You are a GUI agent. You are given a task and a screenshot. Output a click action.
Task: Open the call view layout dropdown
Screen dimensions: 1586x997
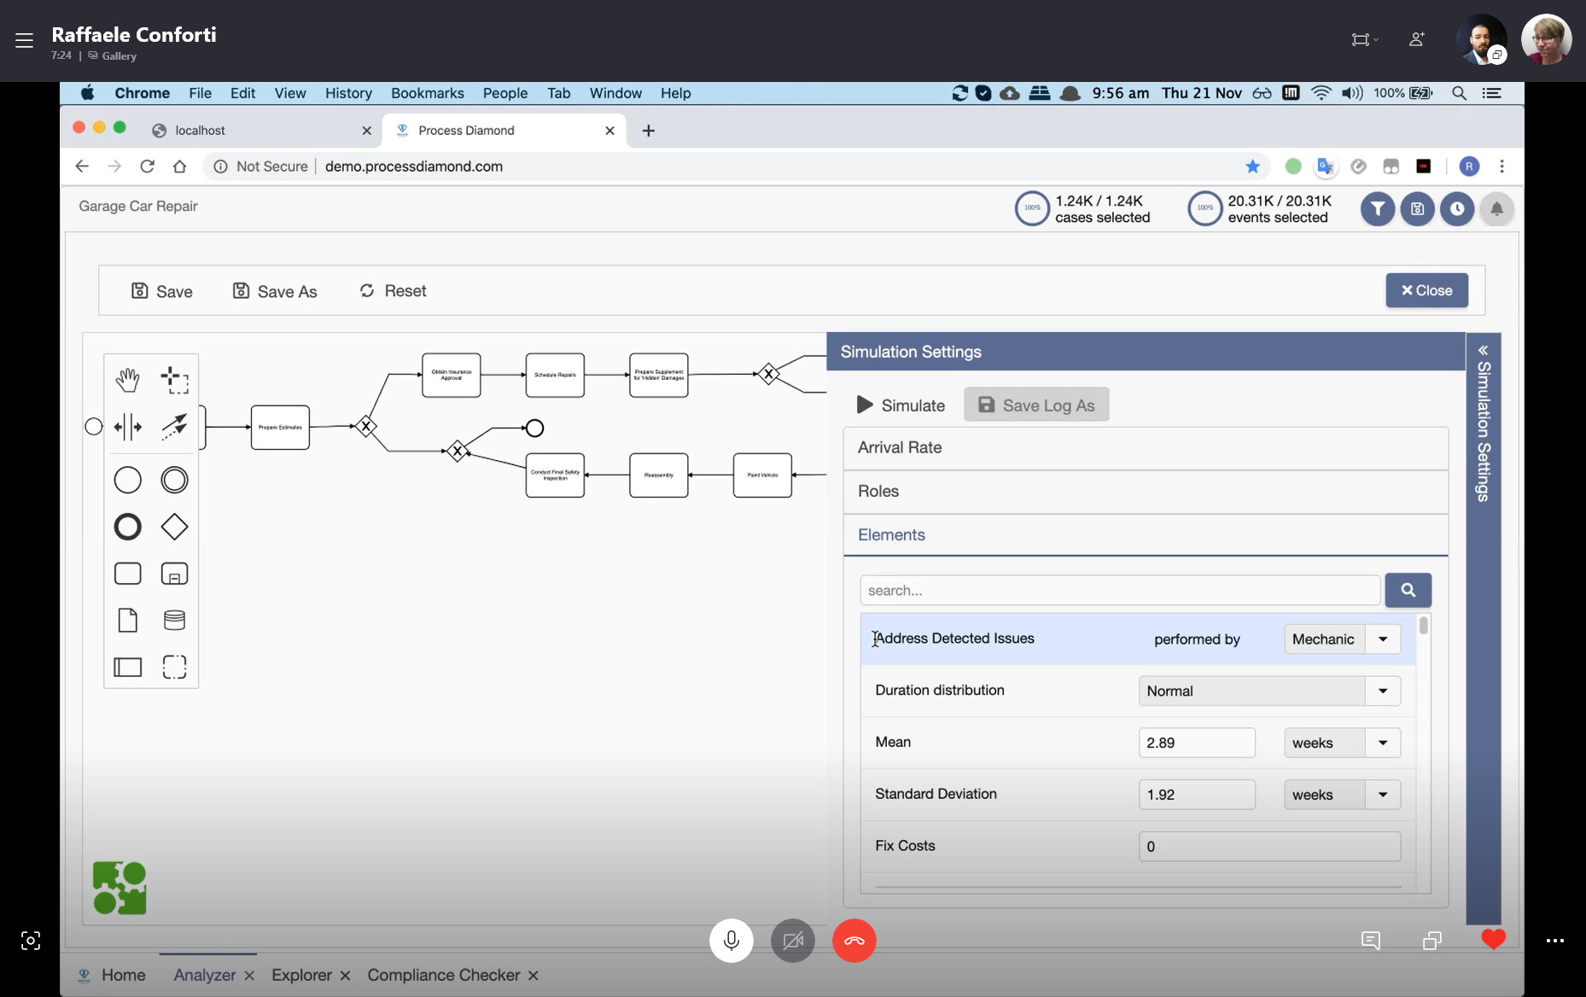(x=1365, y=39)
